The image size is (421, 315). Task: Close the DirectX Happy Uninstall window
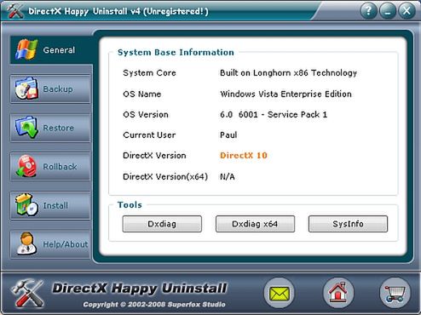407,11
